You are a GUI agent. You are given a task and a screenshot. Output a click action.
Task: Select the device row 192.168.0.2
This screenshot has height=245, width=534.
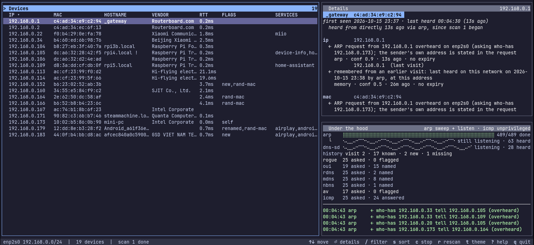click(160, 28)
